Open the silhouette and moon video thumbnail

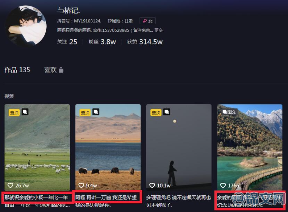[179, 147]
